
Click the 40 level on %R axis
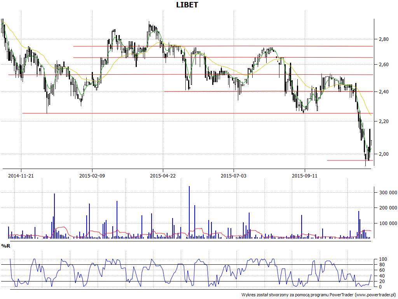pos(382,276)
